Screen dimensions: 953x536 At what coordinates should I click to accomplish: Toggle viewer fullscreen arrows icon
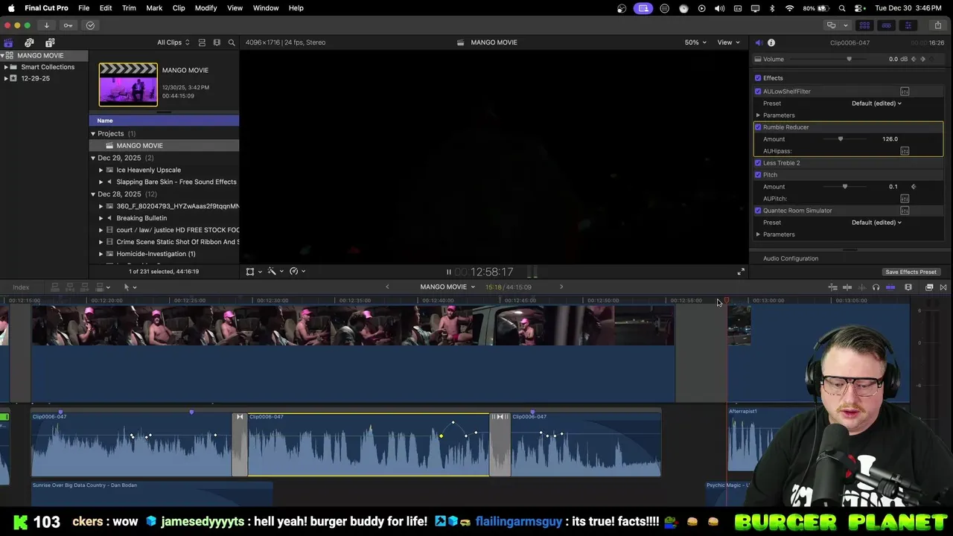(741, 272)
